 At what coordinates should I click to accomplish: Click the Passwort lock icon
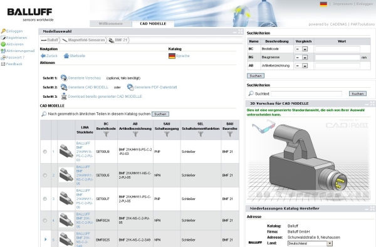3,58
